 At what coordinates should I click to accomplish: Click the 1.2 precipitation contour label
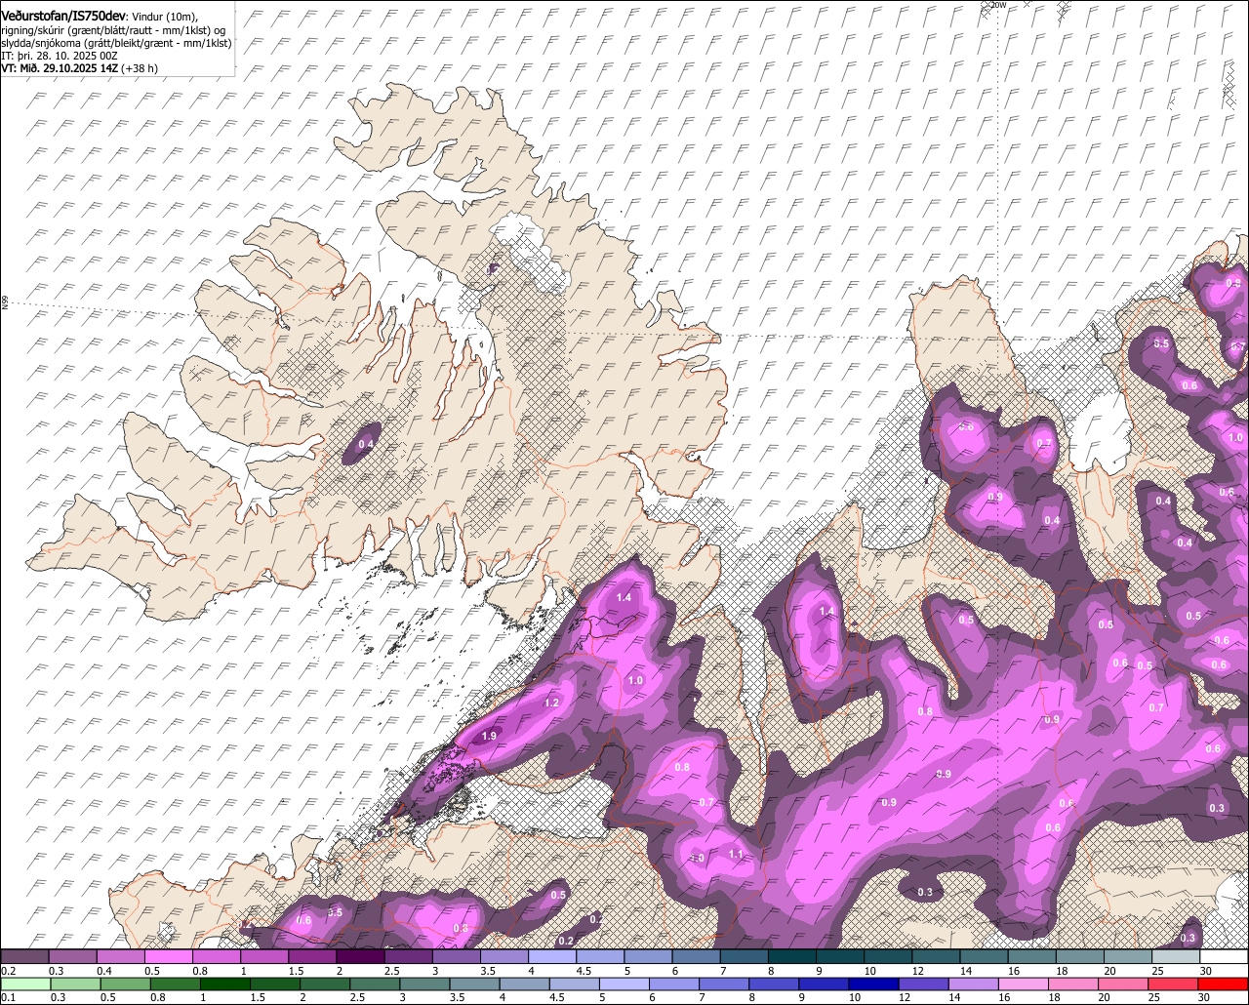tap(551, 703)
